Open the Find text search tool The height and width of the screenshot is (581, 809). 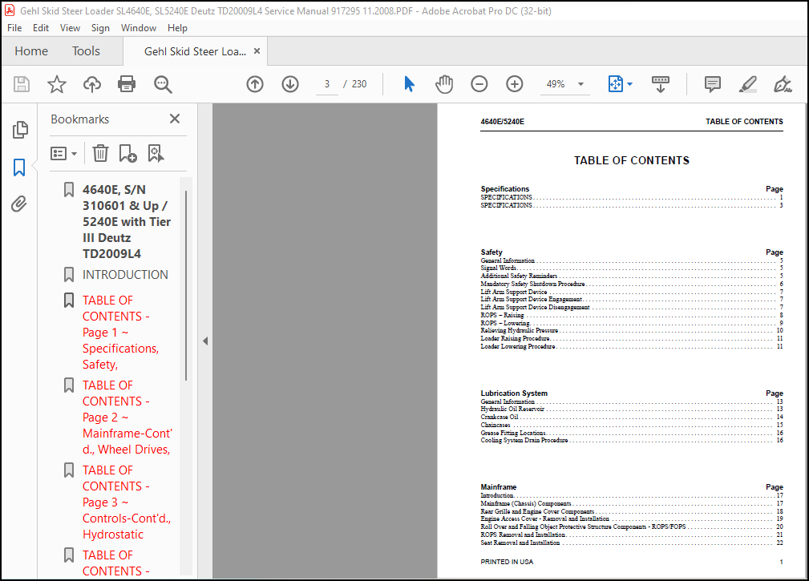pyautogui.click(x=163, y=84)
